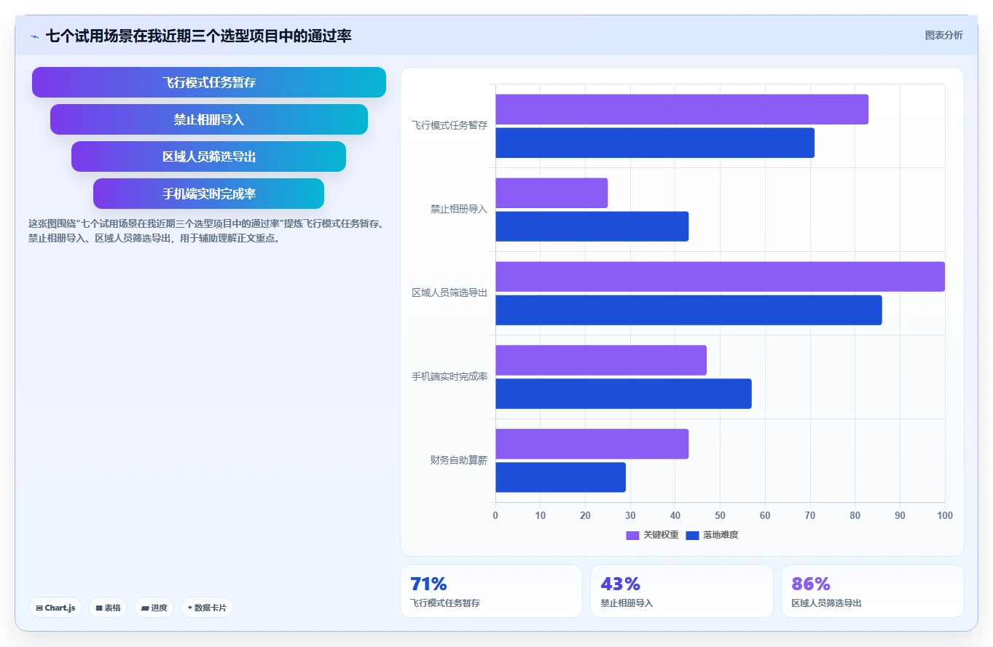Select the 禁止相册导入 funnel block
The image size is (993, 647).
[209, 119]
